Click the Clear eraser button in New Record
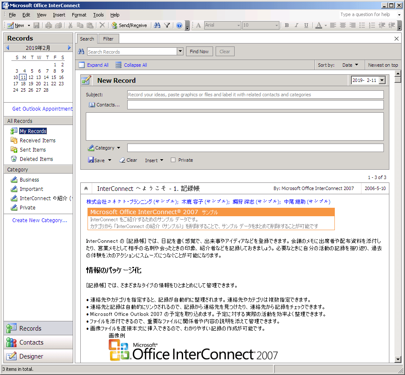Screen dimensions: 405x375 pyautogui.click(x=129, y=160)
